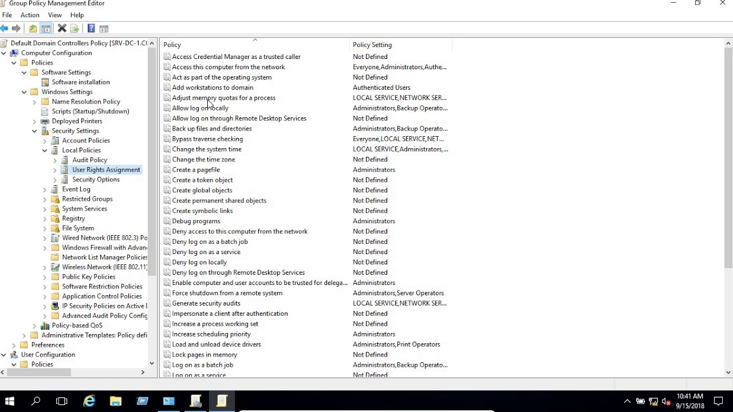Click the icon next to Add workstations to domain
The height and width of the screenshot is (412, 733).
click(167, 87)
